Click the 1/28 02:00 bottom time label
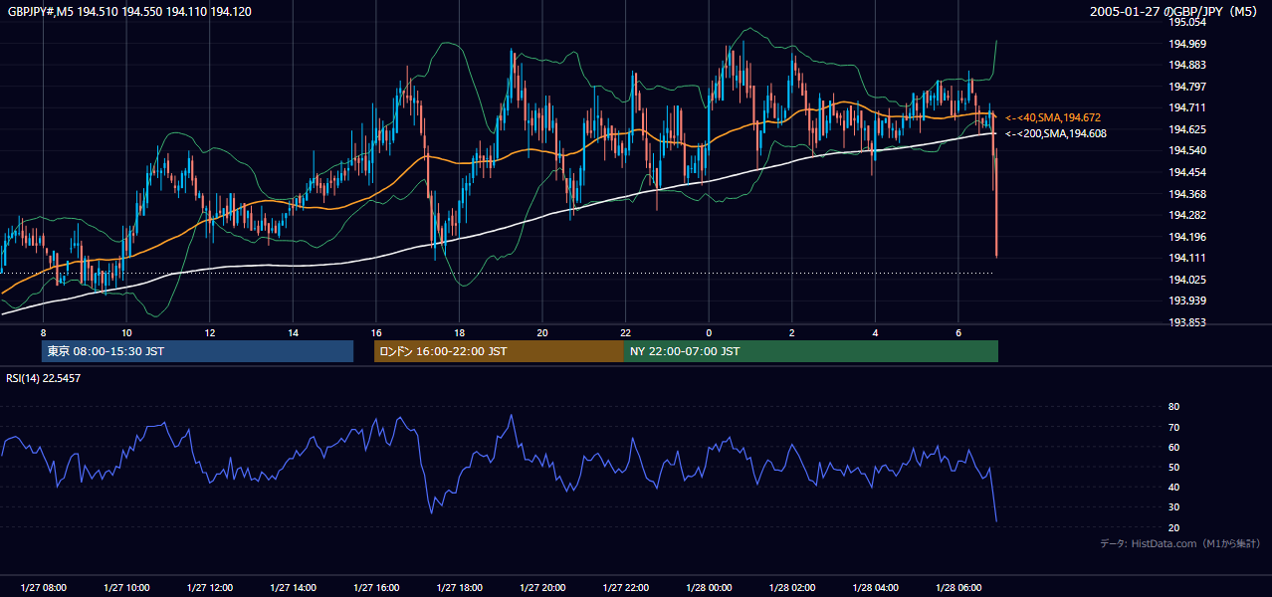1272x597 pixels. (x=791, y=587)
